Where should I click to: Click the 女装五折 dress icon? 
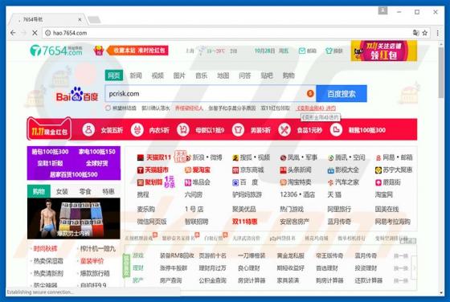88,130
